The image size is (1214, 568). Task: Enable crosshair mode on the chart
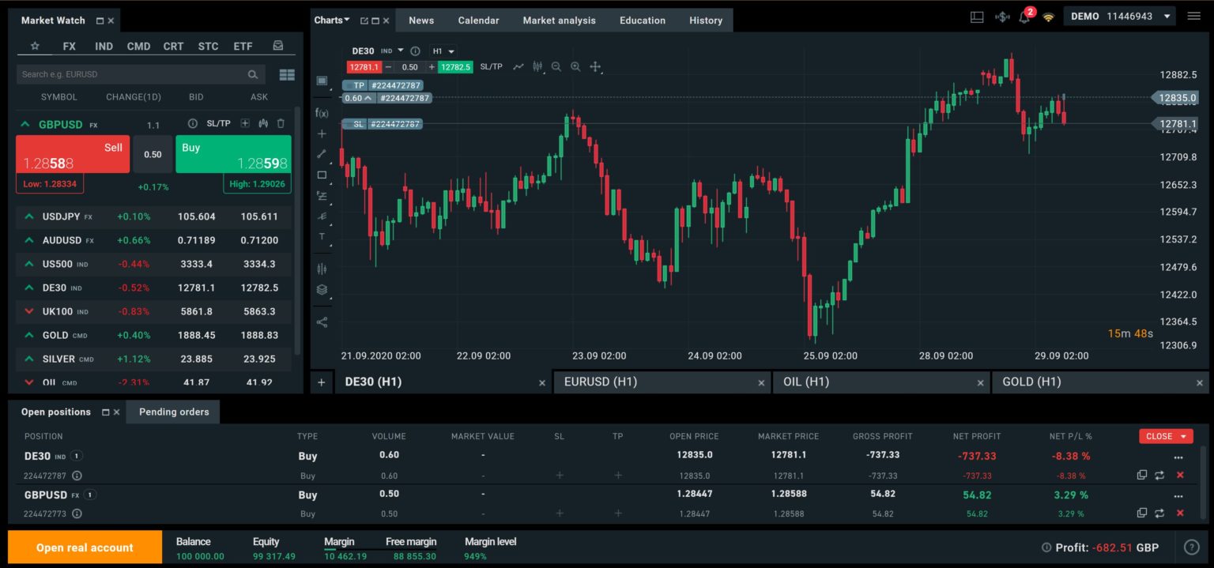594,66
